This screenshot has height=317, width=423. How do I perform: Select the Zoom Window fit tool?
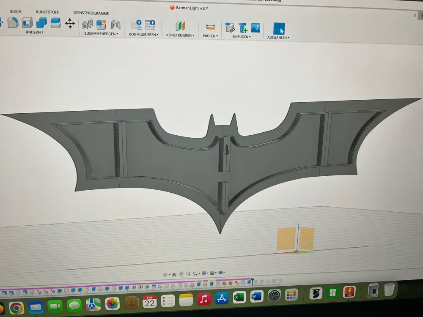195,273
